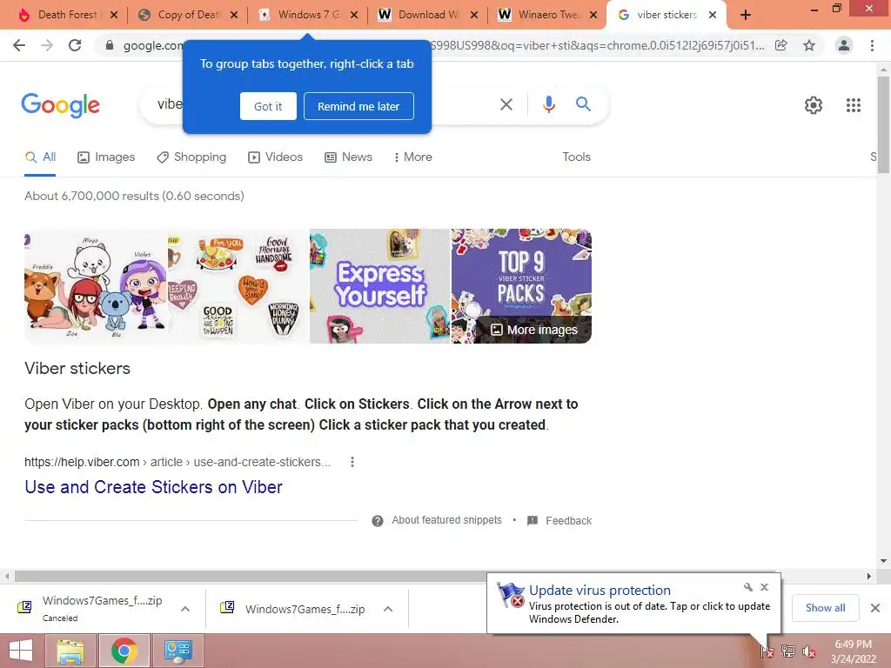Open the cartoon characters sticker thumbnail
The width and height of the screenshot is (891, 668).
pos(96,285)
